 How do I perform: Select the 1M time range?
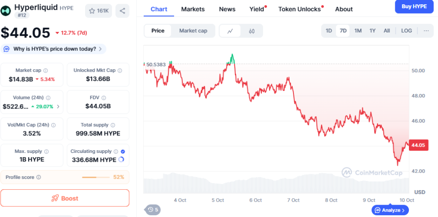(358, 31)
